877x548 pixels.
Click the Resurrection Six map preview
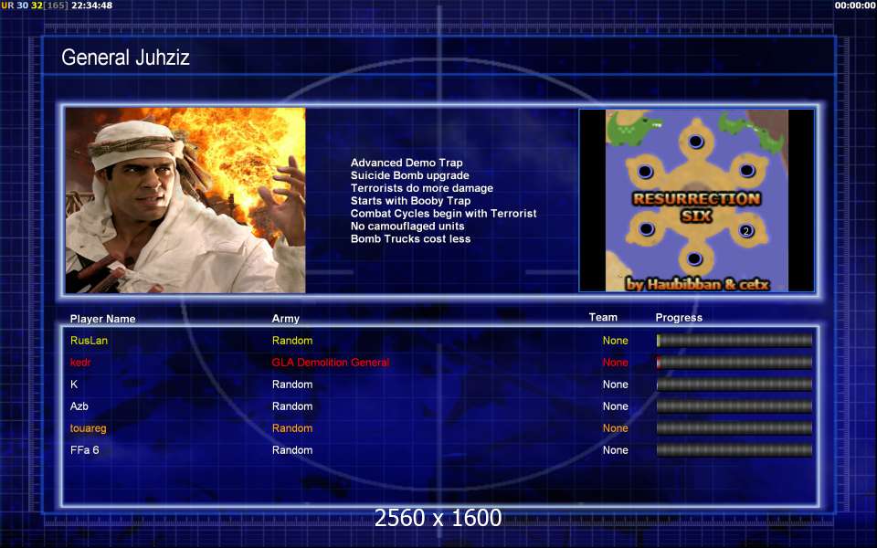pos(696,200)
